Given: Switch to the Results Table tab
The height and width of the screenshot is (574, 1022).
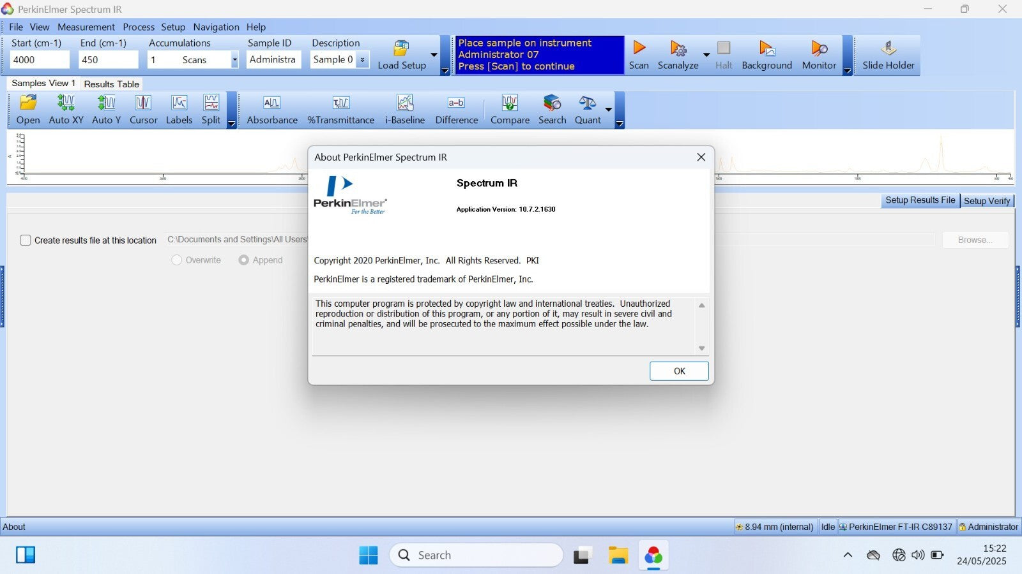Looking at the screenshot, I should 111,84.
